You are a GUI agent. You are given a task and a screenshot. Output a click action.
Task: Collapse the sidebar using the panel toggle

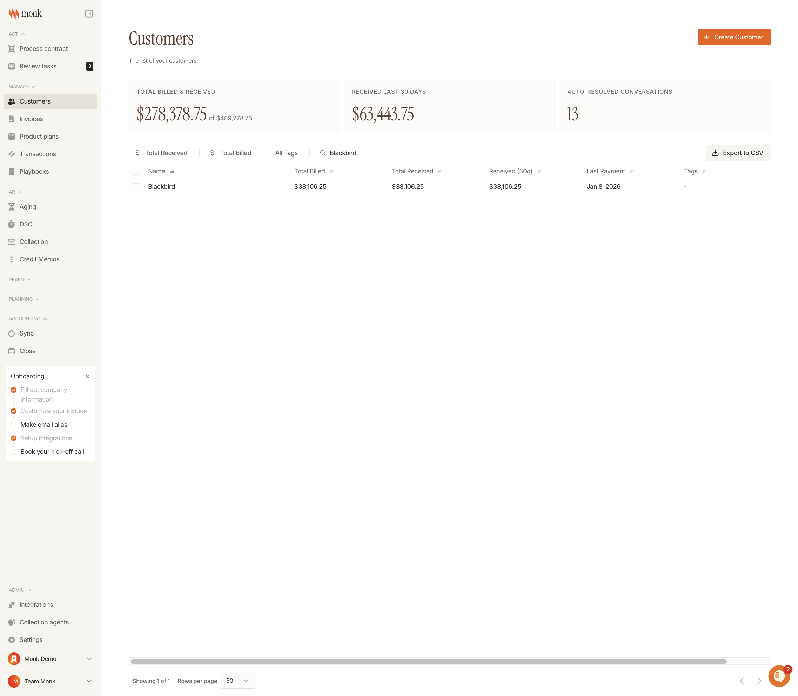click(89, 13)
